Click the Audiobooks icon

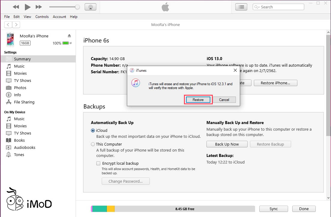coord(9,147)
